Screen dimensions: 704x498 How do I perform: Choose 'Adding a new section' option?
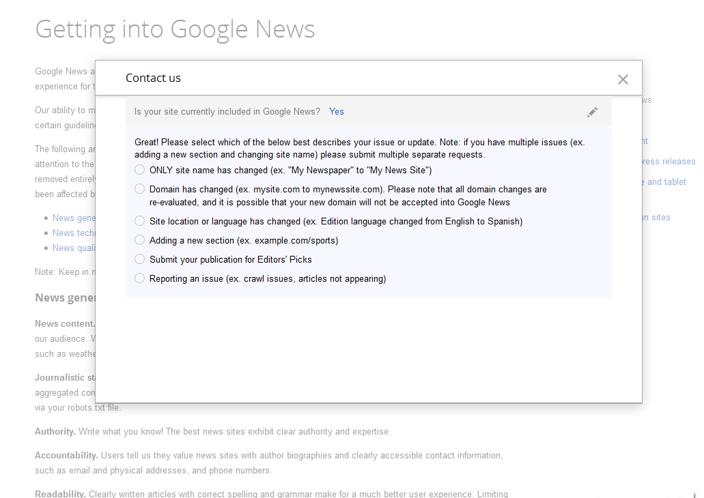point(139,240)
